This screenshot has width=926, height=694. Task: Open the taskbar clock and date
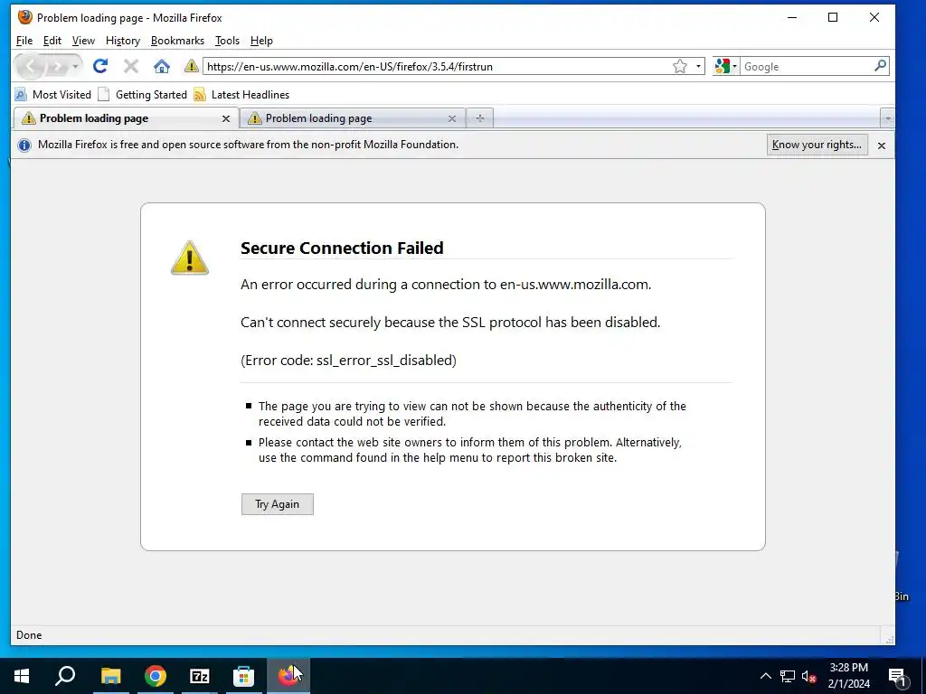point(848,676)
